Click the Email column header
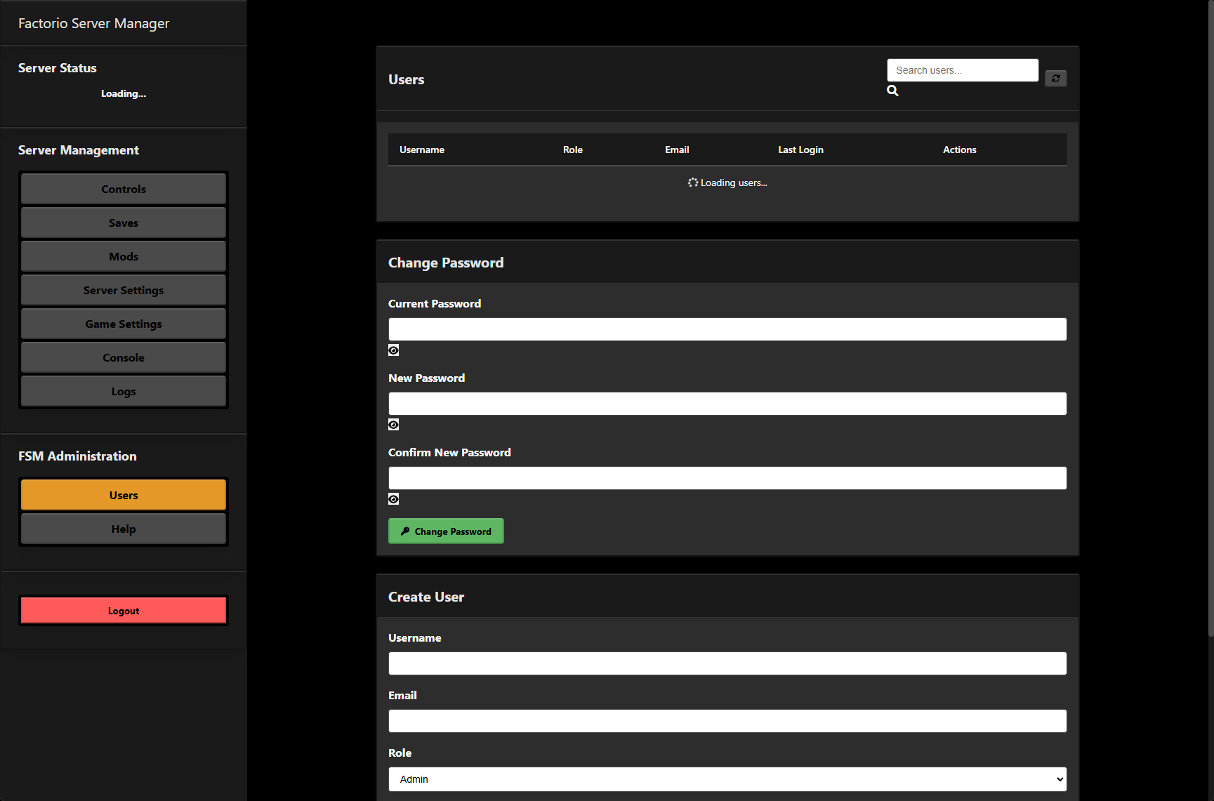Screen dimensions: 1214x801 pos(677,150)
